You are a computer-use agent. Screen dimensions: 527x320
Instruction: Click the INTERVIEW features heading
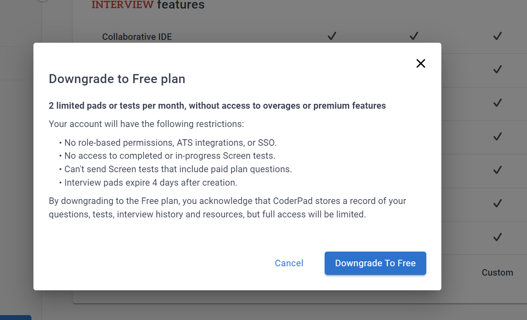[148, 5]
